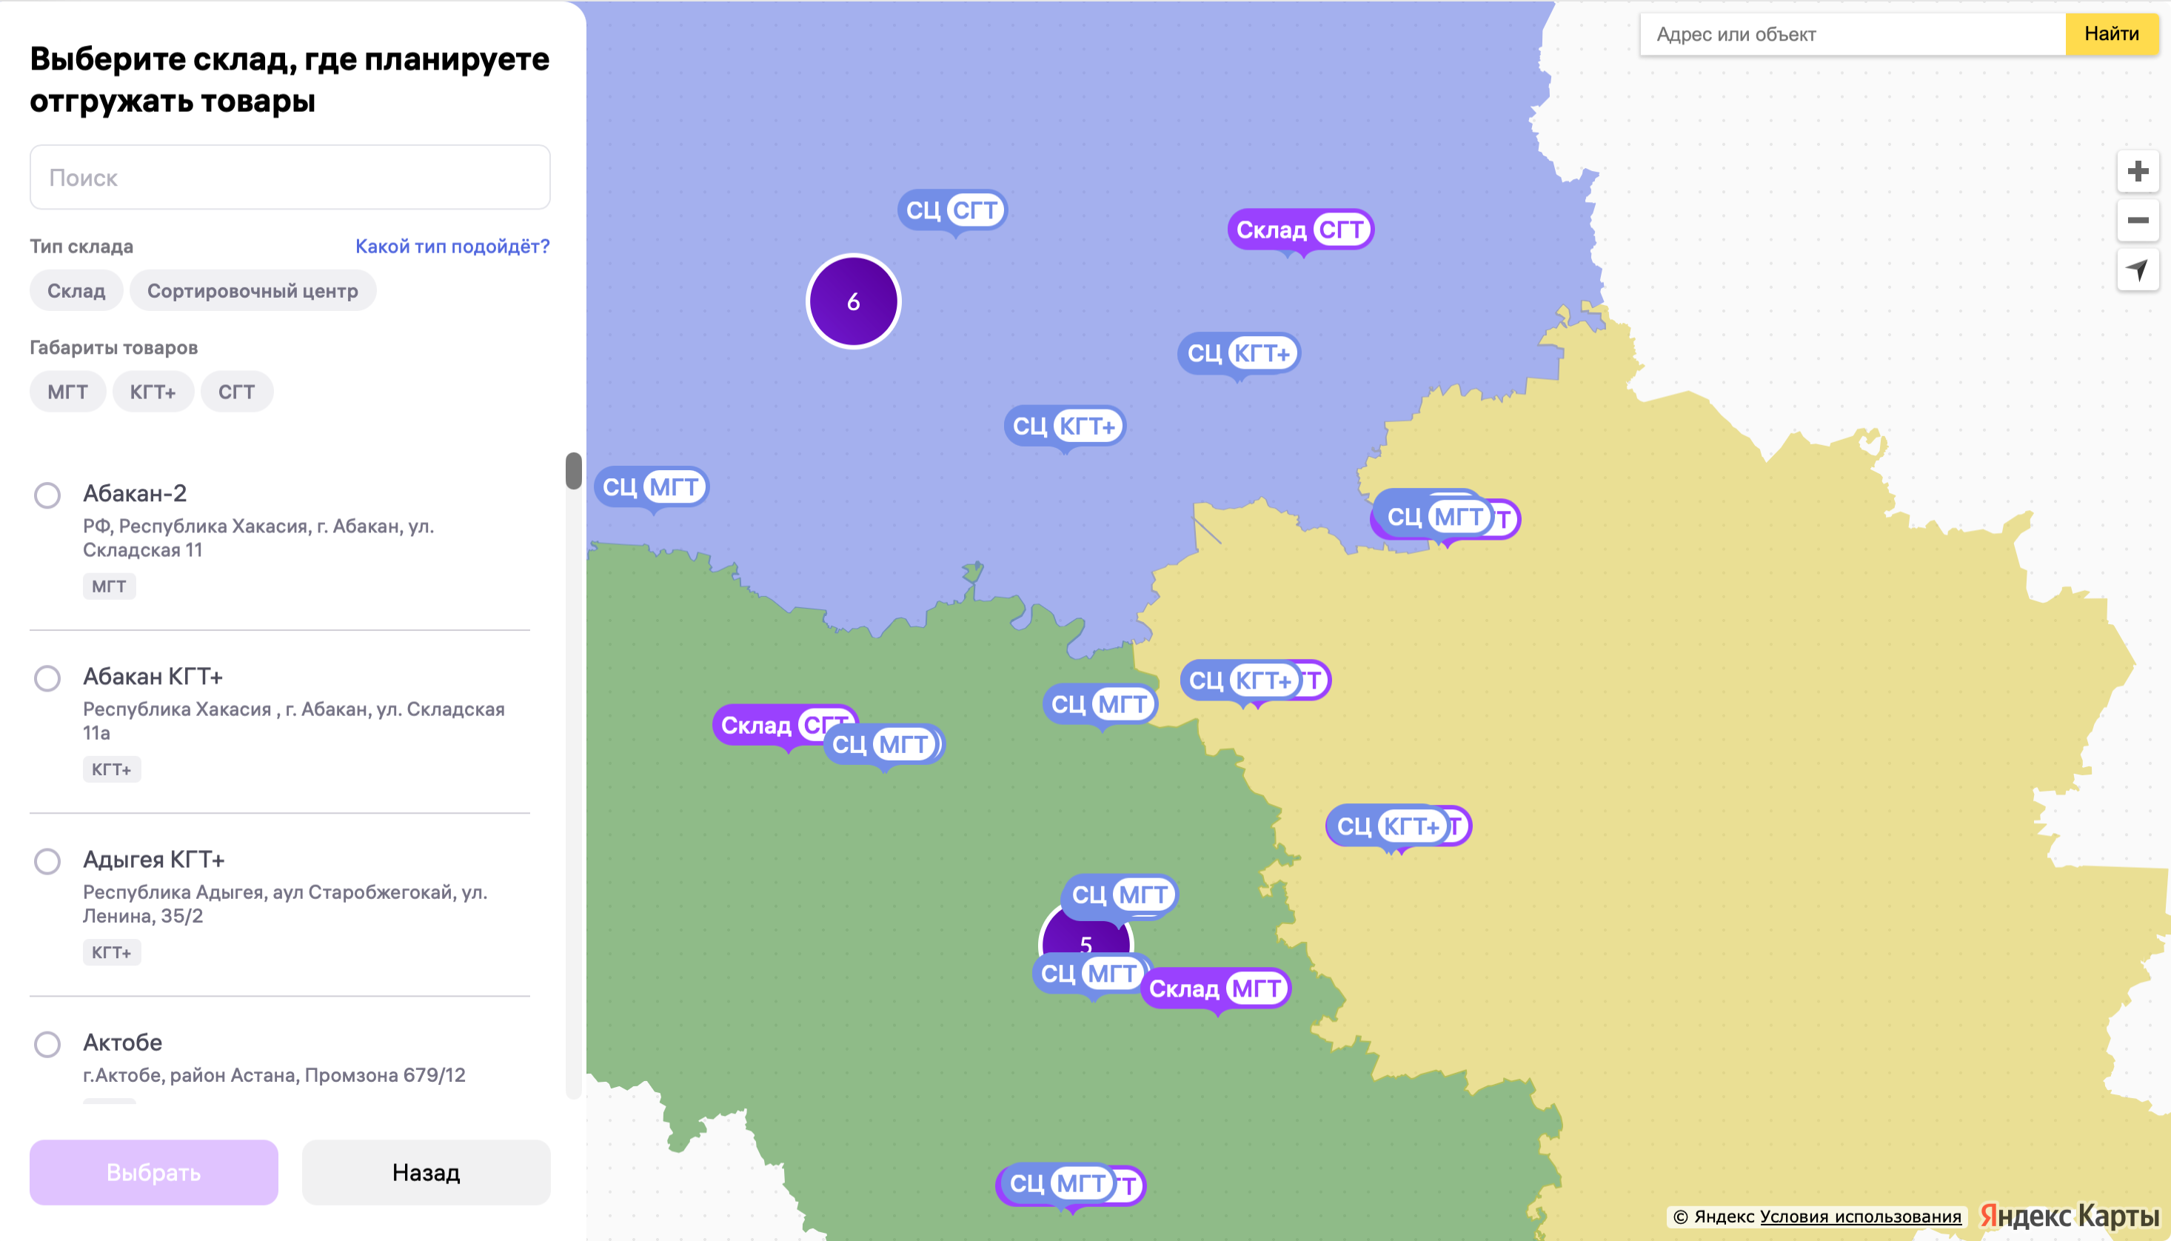Viewport: 2171px width, 1241px height.
Task: Open the Яндекс Карты logo link
Action: 2070,1215
